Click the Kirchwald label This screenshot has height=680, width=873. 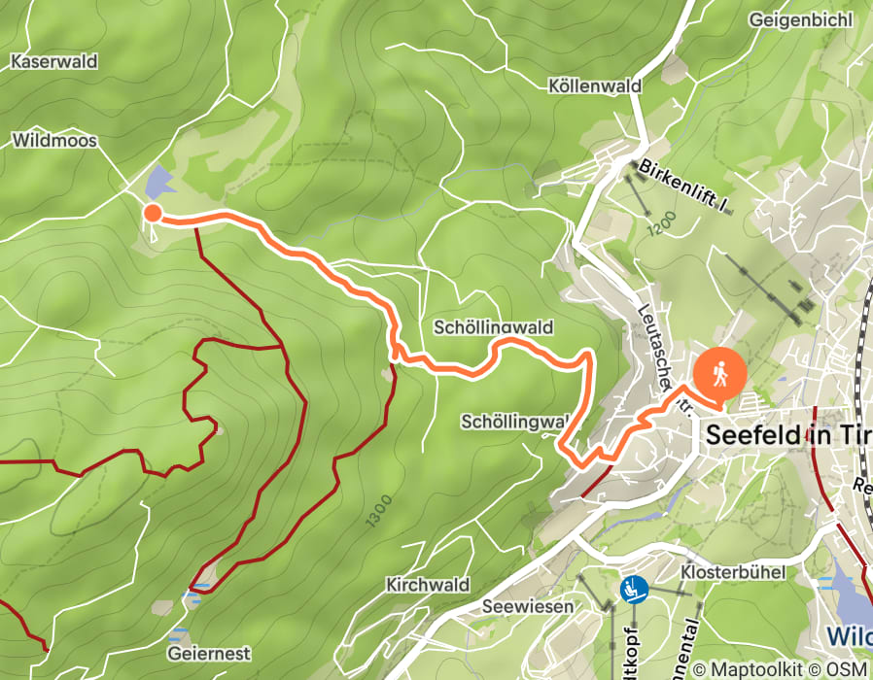(x=428, y=585)
